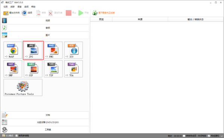
Task: Expand the DVD\CD\ISO section
Action: tap(45, 122)
